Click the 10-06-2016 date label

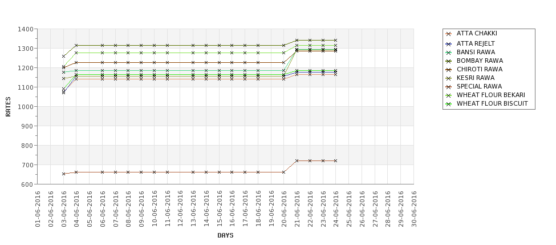click(154, 209)
